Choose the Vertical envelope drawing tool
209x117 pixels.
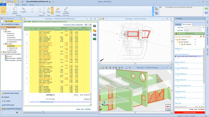pyautogui.click(x=15, y=11)
